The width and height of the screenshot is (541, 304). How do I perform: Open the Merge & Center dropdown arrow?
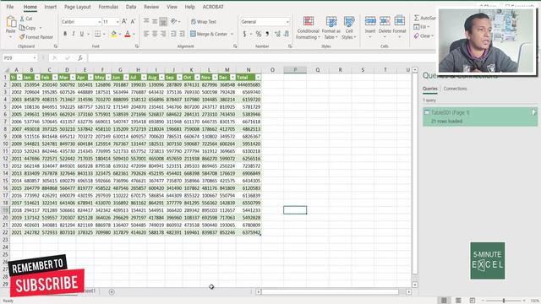point(232,34)
